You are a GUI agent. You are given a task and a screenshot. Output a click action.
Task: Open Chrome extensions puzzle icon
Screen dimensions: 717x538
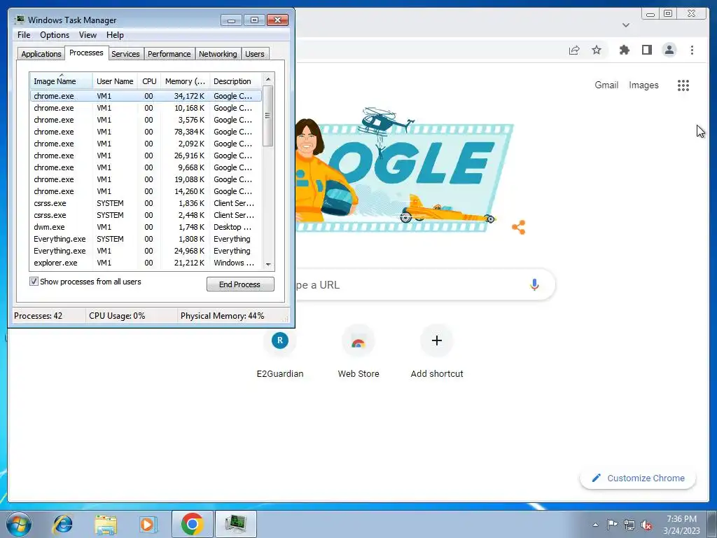624,50
